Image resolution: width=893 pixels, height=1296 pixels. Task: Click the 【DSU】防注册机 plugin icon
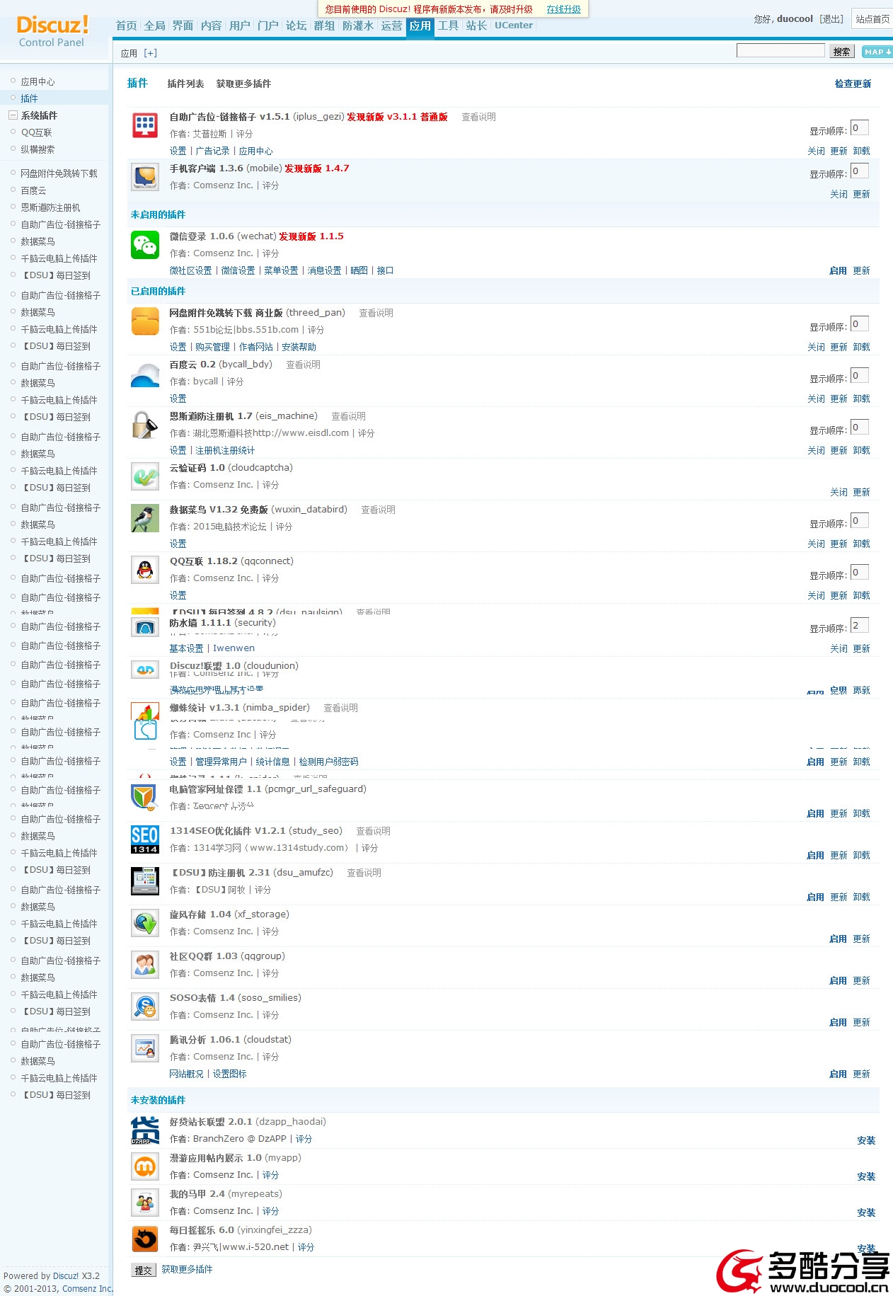[x=145, y=881]
